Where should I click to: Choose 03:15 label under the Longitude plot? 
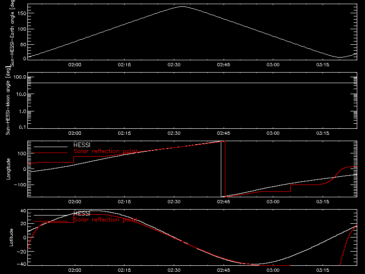point(323,202)
